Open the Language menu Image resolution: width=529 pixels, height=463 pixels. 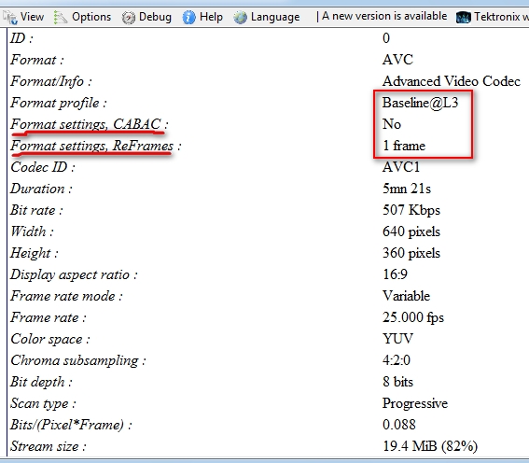[275, 17]
